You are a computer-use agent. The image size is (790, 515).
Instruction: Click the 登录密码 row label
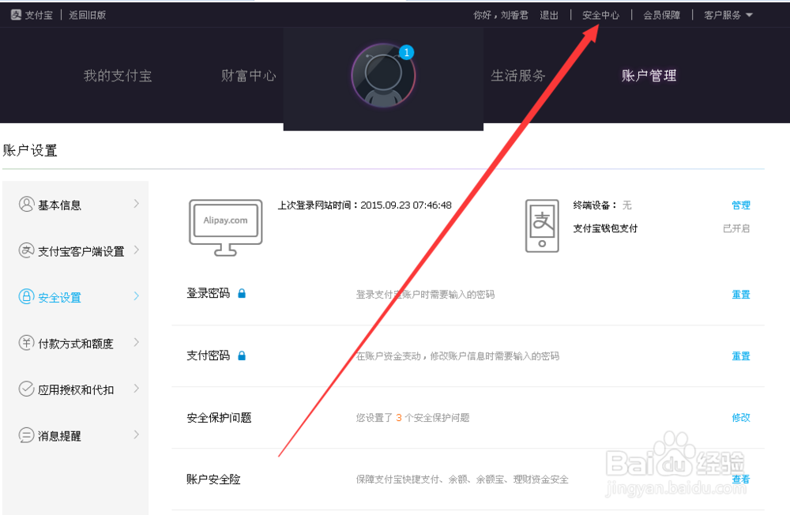[208, 293]
